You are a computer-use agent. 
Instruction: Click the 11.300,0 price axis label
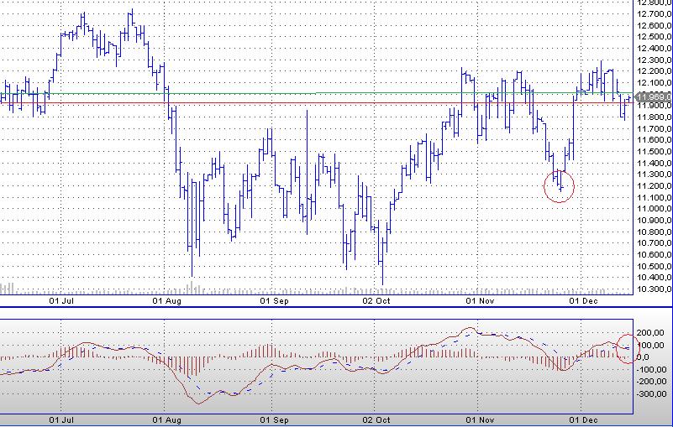pos(655,174)
